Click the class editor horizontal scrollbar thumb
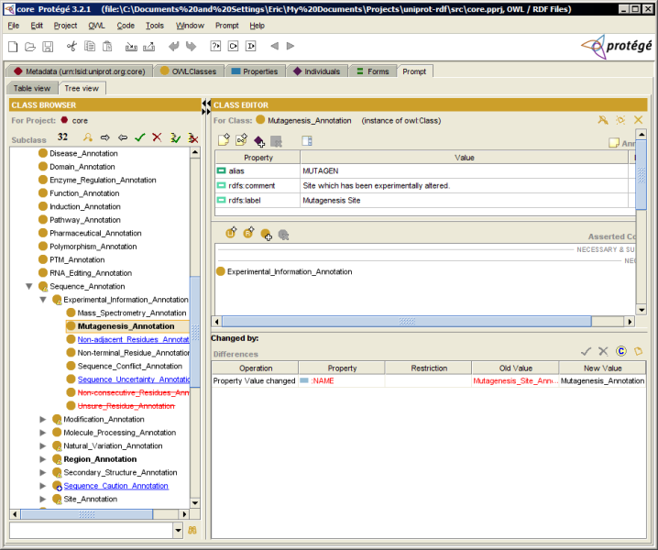The height and width of the screenshot is (550, 658). [407, 322]
